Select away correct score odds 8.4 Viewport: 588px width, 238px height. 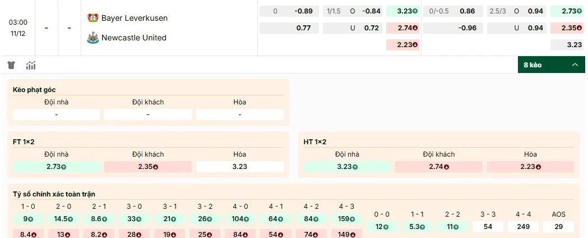coord(28,234)
